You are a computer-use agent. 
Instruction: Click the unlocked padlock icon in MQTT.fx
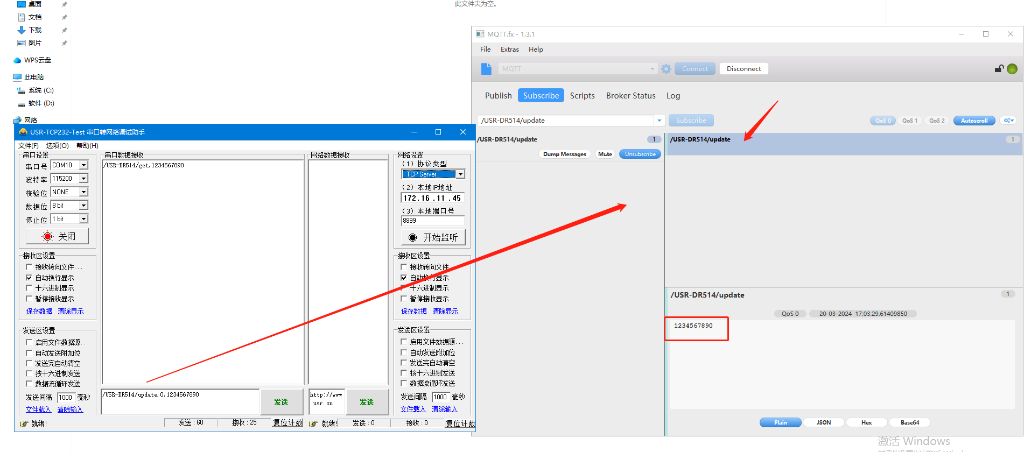tap(999, 69)
